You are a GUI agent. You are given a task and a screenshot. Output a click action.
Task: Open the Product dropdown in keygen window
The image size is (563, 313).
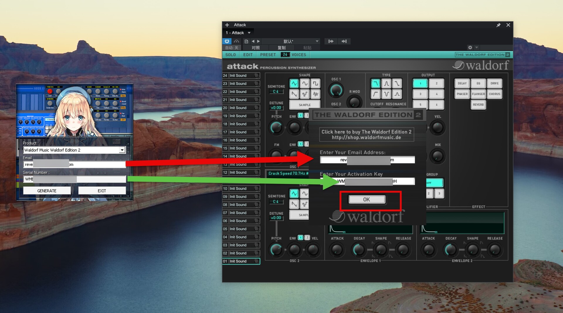click(x=122, y=150)
